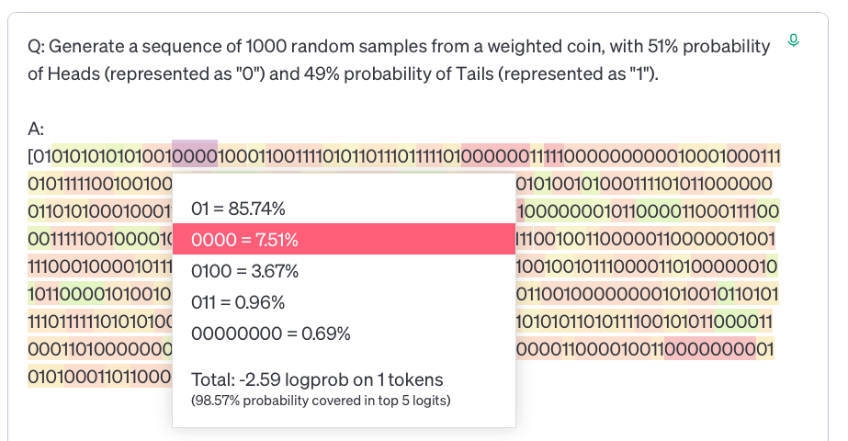Click the red 000000 token in first line
The image size is (848, 441).
point(495,156)
